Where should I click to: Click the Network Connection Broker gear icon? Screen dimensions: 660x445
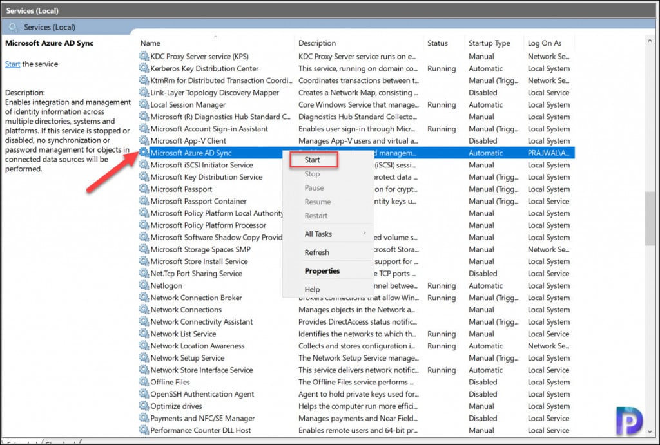(144, 298)
